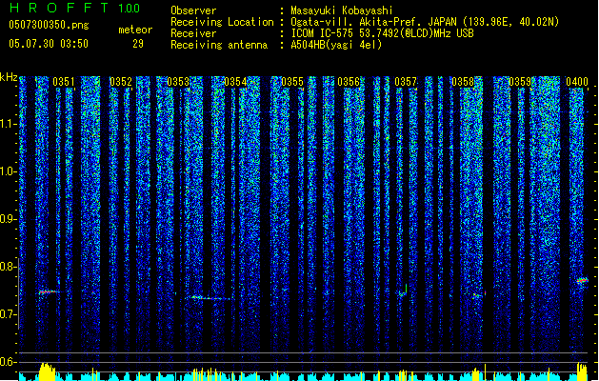
Task: Select the ICOM IC-575 receiver value
Action: click(x=382, y=33)
